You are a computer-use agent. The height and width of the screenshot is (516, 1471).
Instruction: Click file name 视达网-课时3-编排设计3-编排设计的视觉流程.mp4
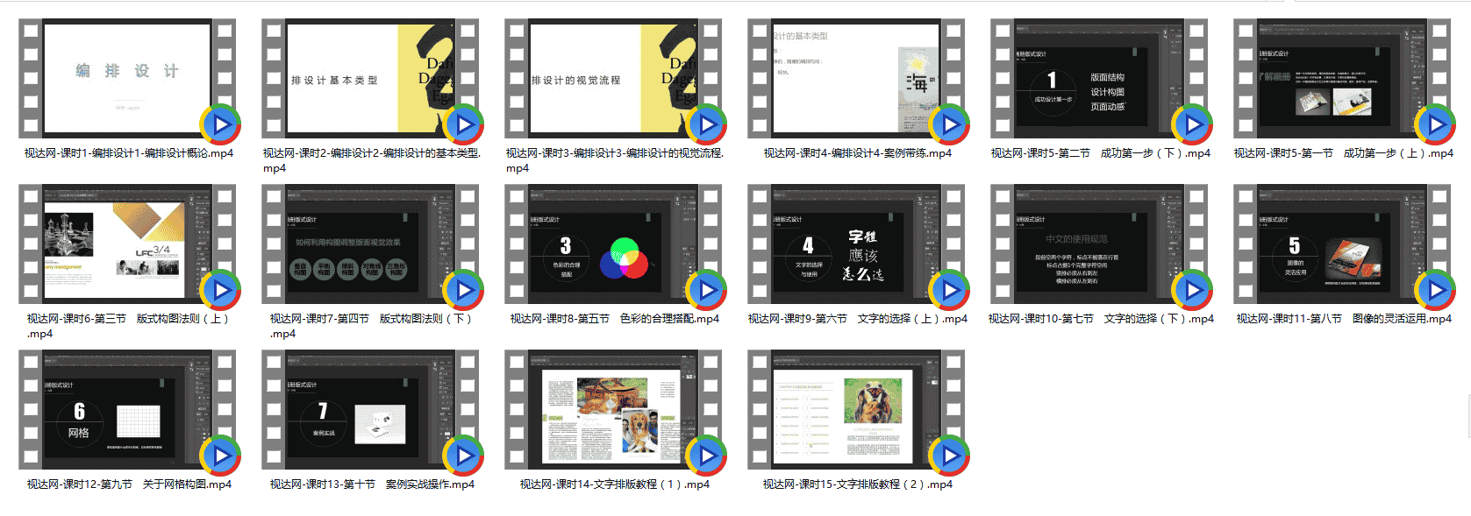(x=615, y=160)
